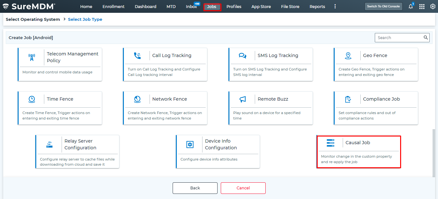Select the Time Fence clock icon
438x199 pixels.
(32, 99)
